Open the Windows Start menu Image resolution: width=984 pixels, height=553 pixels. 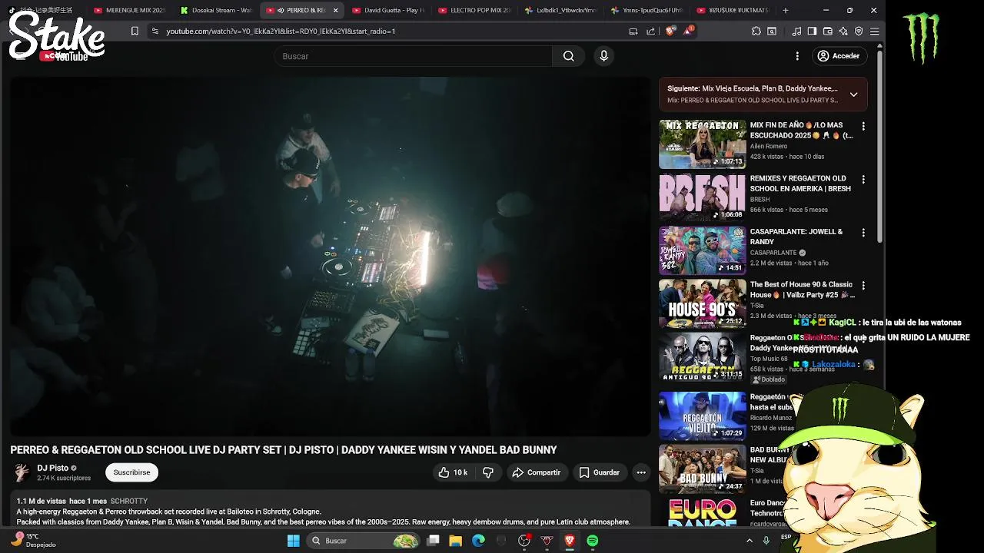[x=293, y=541]
